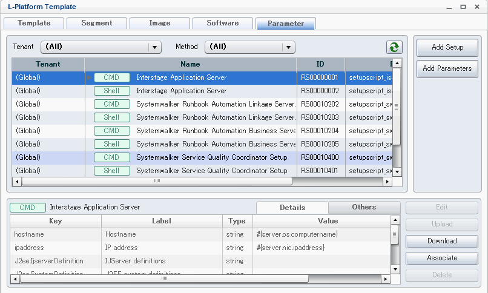Expand the row arrow beside Interstage CMD entry
This screenshot has width=488, height=293.
[x=90, y=77]
